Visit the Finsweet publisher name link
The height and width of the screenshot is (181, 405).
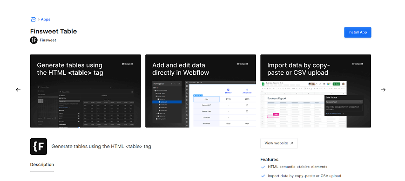coord(48,40)
